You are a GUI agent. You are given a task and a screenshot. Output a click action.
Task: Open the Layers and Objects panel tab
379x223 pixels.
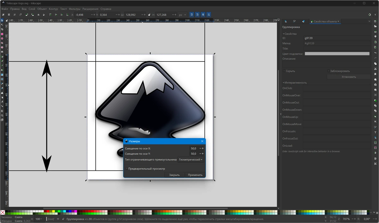(x=286, y=21)
